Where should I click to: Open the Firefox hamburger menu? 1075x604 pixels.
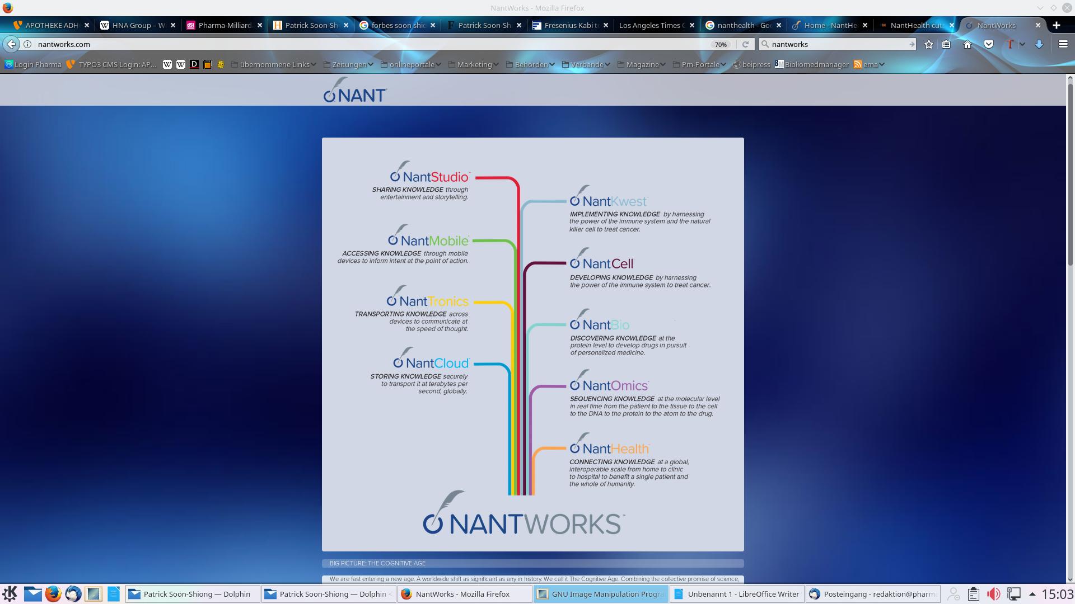tap(1063, 44)
